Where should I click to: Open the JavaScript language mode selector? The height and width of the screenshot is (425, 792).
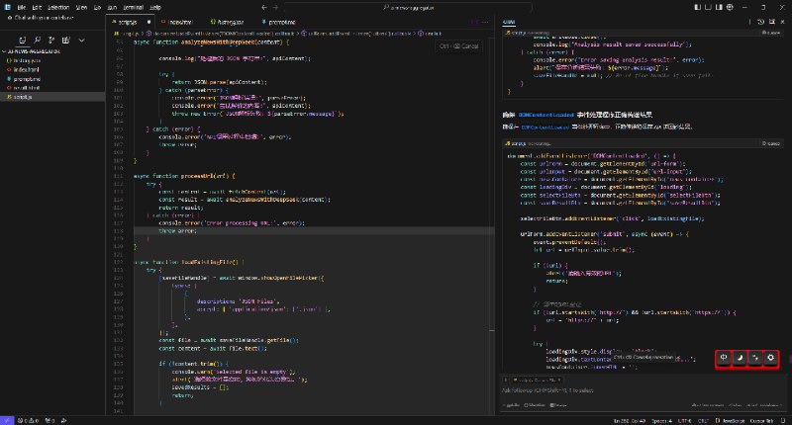734,420
